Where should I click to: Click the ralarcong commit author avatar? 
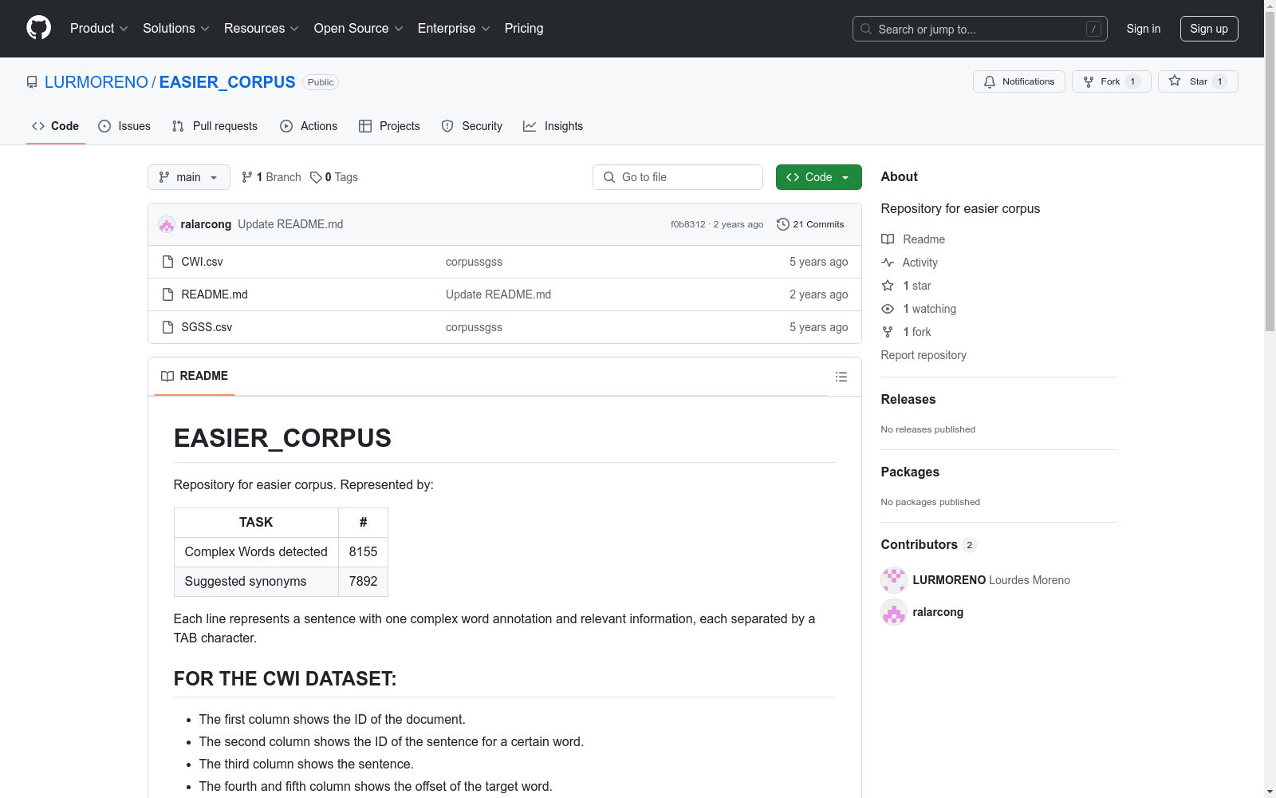167,224
